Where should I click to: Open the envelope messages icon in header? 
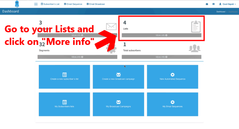point(207,4)
